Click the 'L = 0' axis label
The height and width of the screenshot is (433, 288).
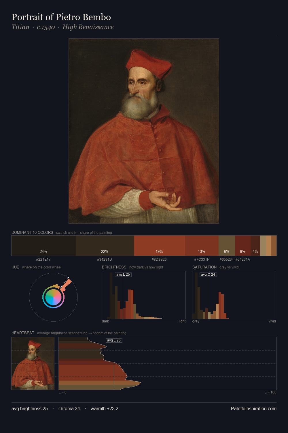pyautogui.click(x=62, y=392)
